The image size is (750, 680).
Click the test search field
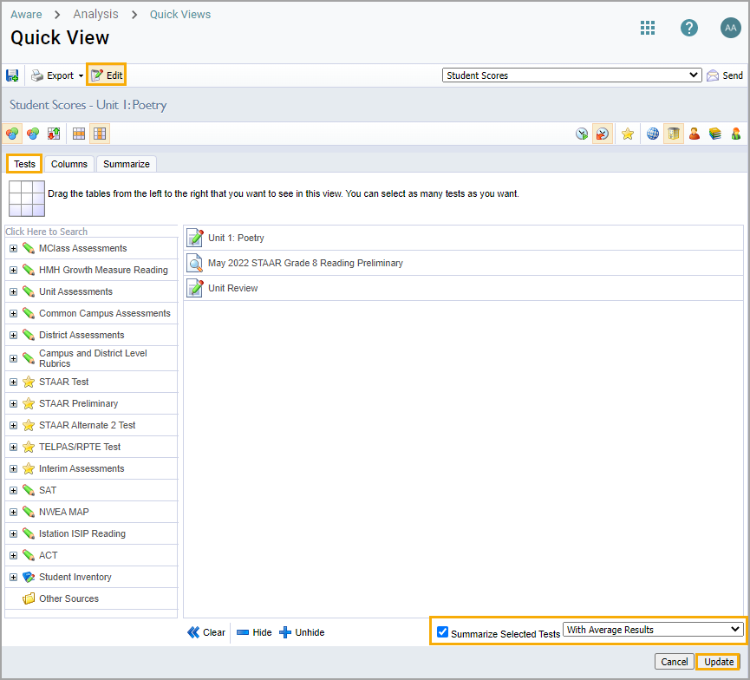coord(91,232)
